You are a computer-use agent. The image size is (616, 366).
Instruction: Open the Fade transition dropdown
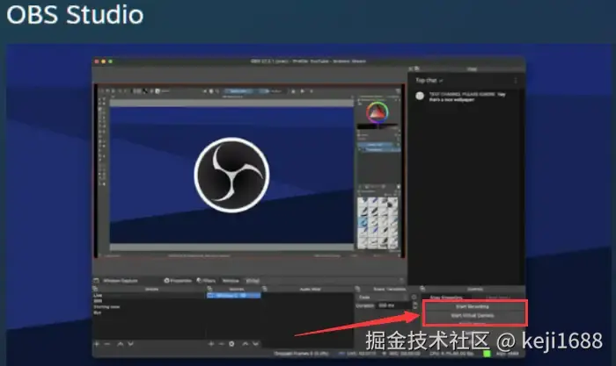382,297
